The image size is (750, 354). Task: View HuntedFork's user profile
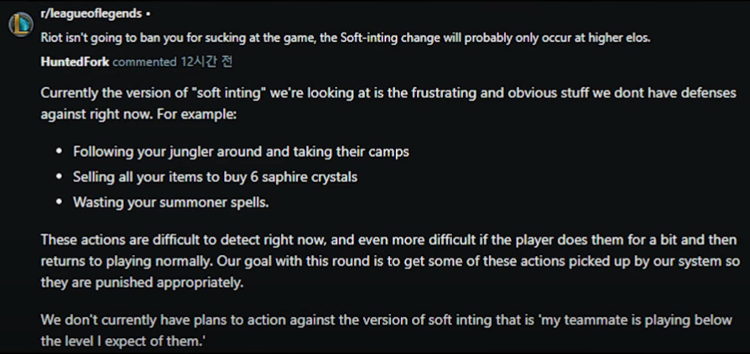click(x=75, y=62)
